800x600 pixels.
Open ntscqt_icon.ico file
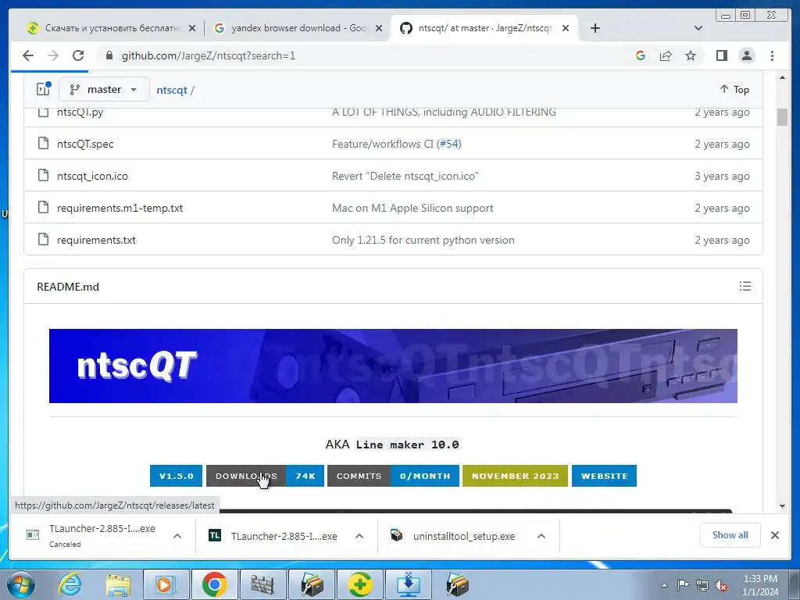tap(92, 176)
